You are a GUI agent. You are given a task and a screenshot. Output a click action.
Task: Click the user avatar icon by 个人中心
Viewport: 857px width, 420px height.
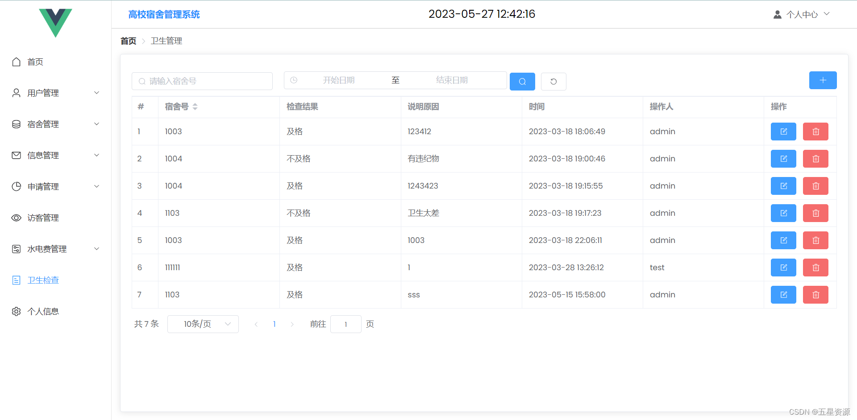coord(777,14)
